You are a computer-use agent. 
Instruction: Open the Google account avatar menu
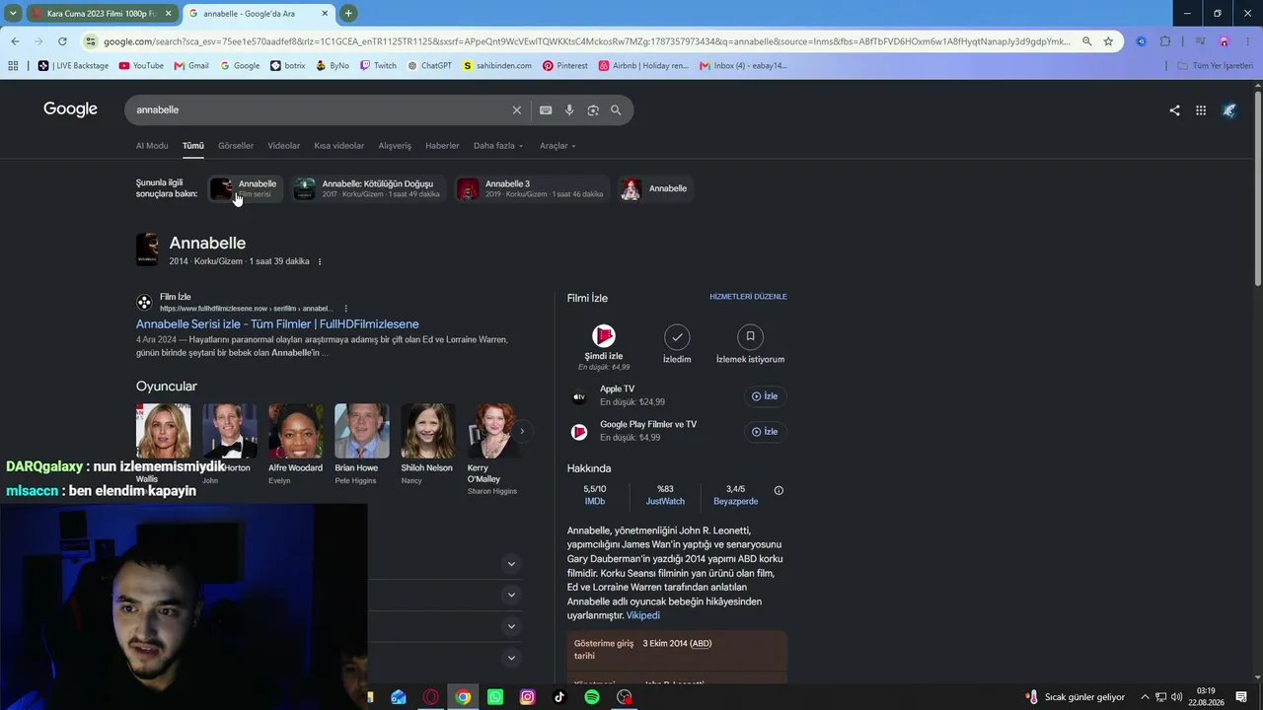coord(1229,110)
